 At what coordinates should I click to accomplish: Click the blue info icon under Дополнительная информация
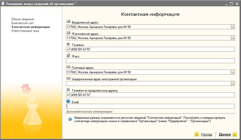[70, 119]
